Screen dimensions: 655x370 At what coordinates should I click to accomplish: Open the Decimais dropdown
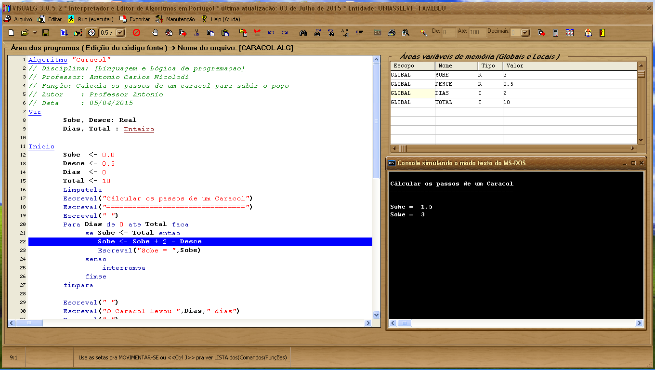coord(525,32)
